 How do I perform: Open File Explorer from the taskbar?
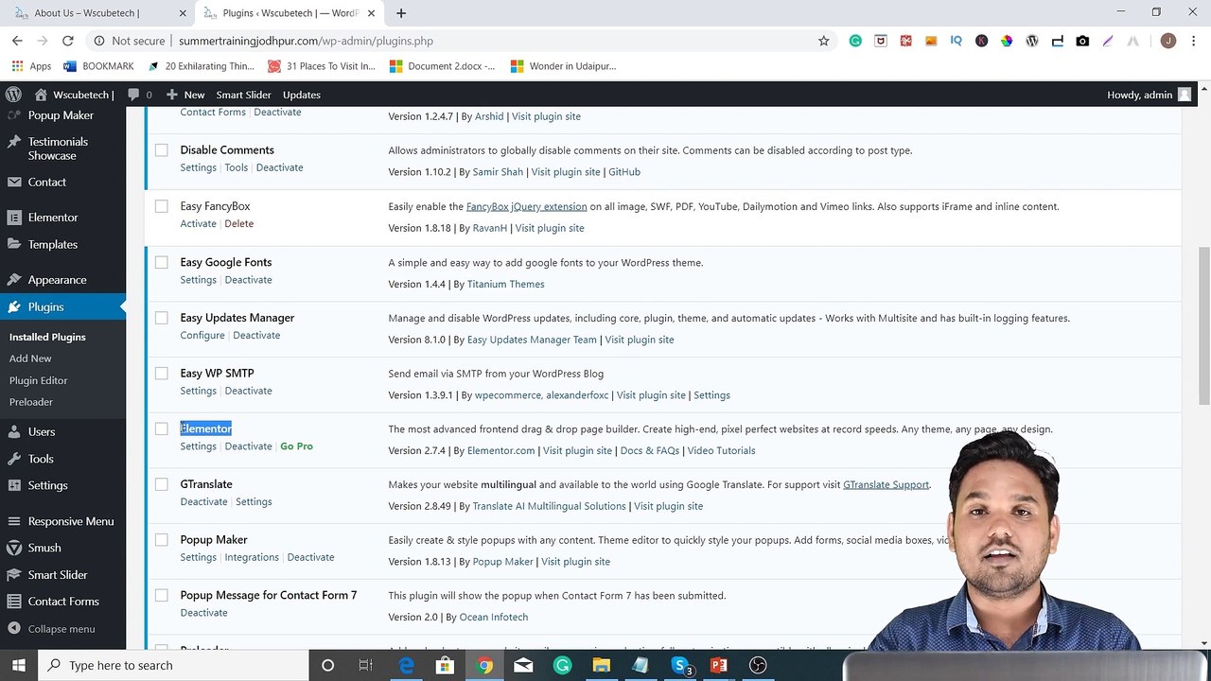coord(601,666)
